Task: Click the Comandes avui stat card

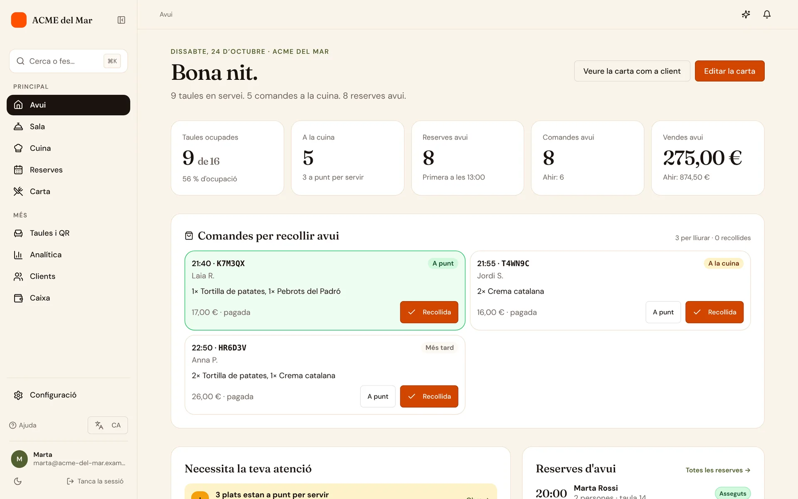Action: tap(587, 158)
